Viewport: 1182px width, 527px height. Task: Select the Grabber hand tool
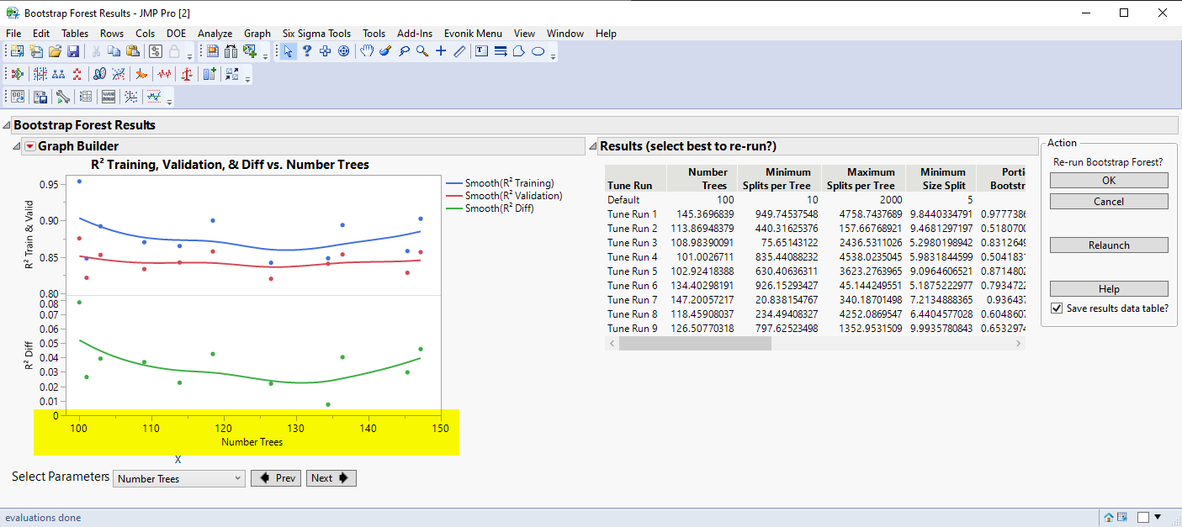coord(367,51)
